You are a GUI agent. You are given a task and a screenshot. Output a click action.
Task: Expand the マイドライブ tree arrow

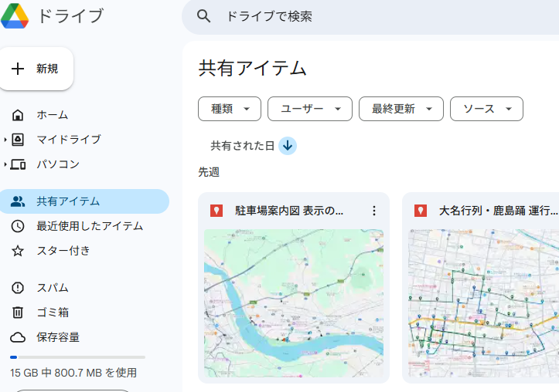(x=5, y=140)
